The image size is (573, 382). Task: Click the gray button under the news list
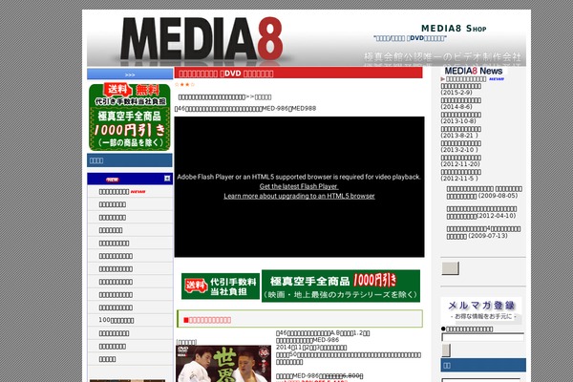pyautogui.click(x=450, y=268)
